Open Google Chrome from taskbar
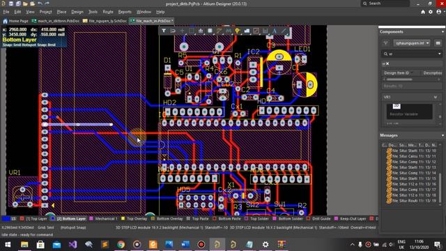This screenshot has height=251, width=446. tap(121, 245)
